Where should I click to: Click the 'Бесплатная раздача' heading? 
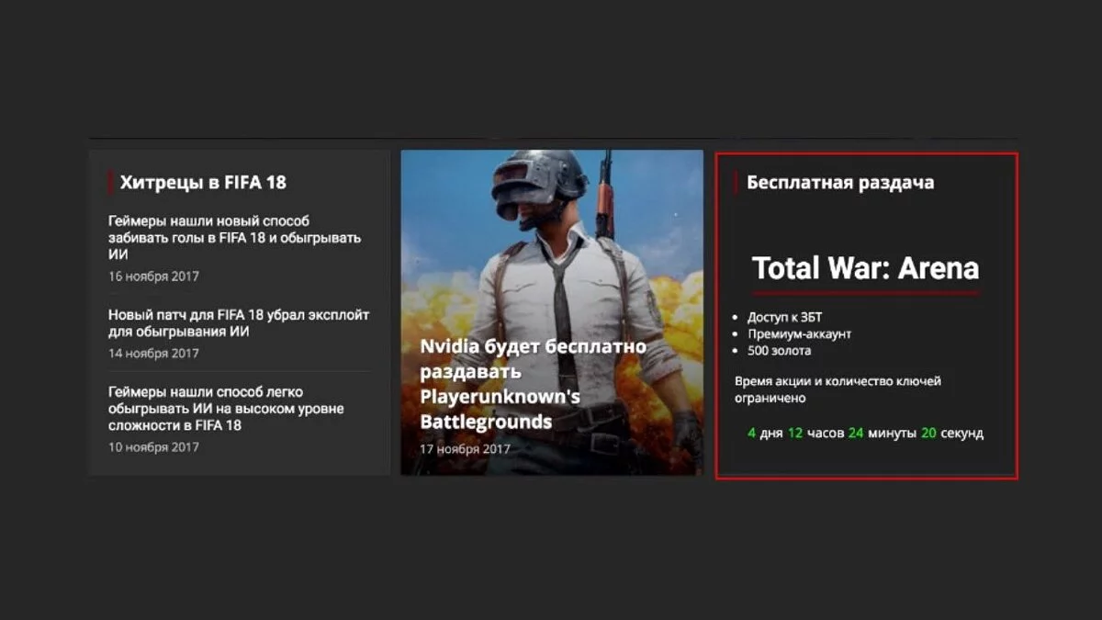point(840,182)
